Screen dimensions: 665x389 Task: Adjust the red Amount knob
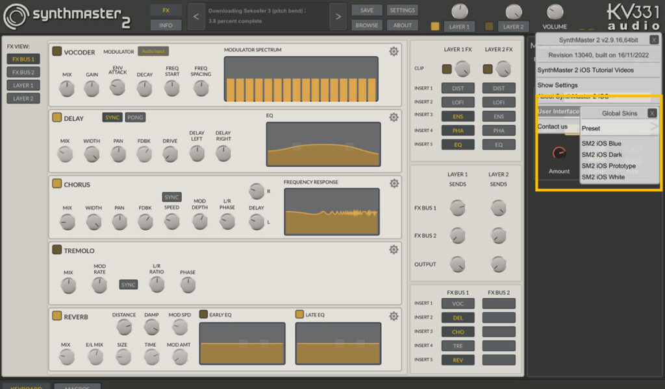[558, 152]
